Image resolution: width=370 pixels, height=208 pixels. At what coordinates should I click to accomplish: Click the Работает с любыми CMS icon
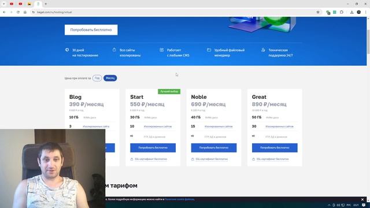point(162,50)
